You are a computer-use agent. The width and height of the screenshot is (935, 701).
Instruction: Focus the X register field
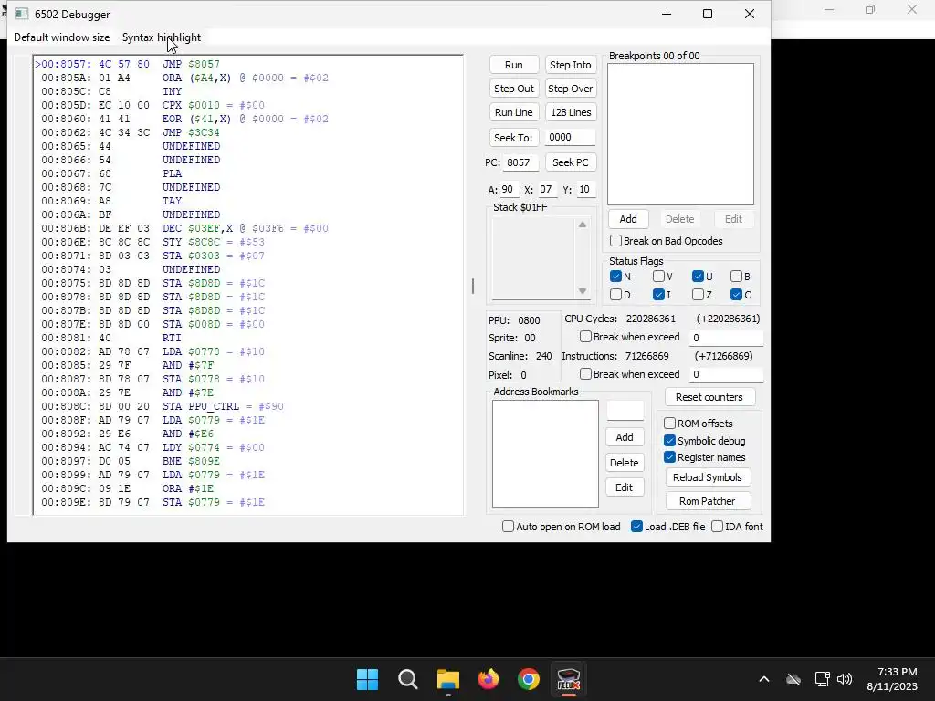[x=547, y=189]
